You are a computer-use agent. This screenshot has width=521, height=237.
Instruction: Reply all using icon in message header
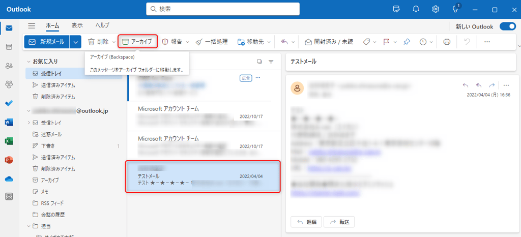point(479,84)
